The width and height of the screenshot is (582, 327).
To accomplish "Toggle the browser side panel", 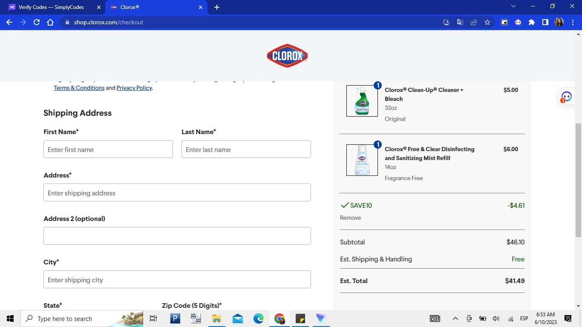I will click(545, 22).
